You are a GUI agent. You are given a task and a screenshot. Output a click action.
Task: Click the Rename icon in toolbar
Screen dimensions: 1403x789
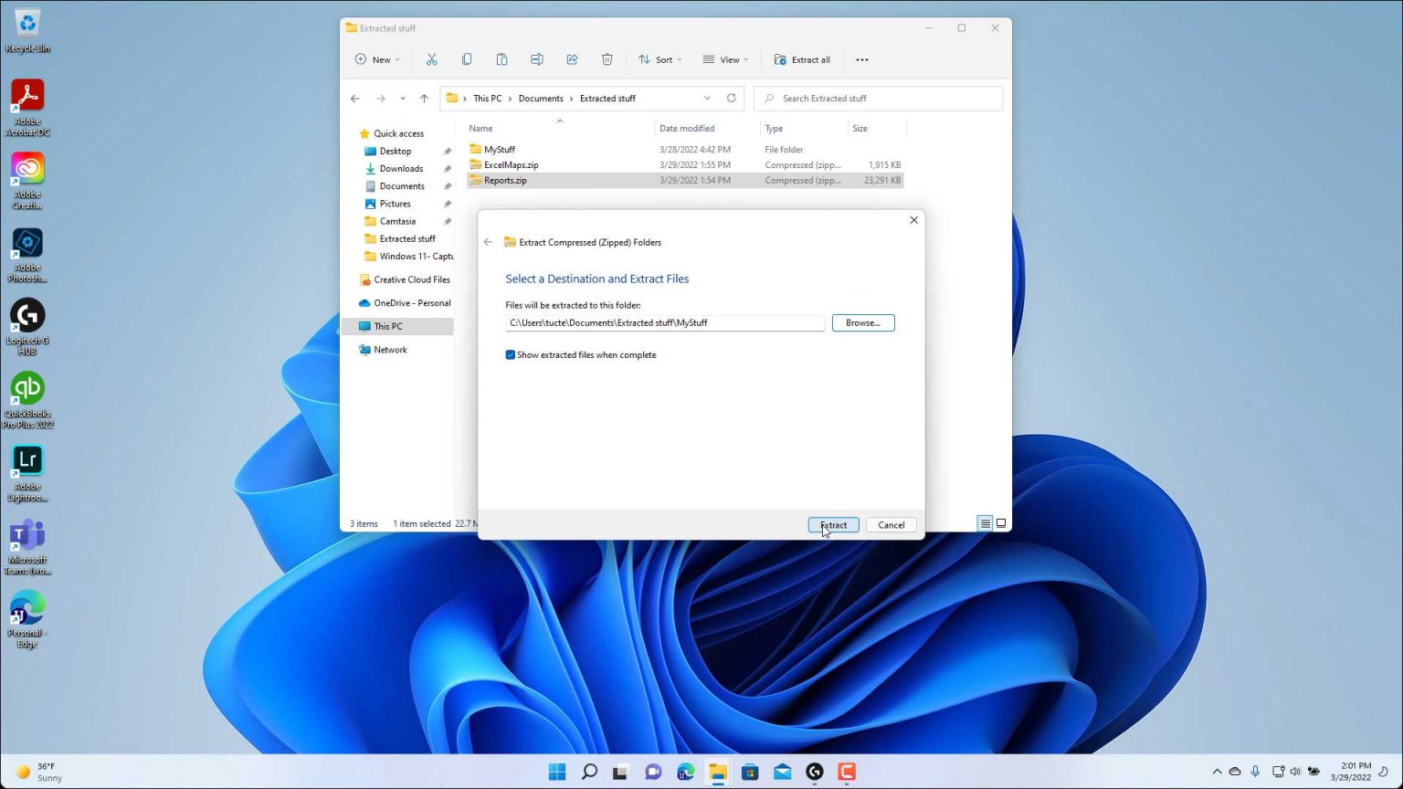537,59
